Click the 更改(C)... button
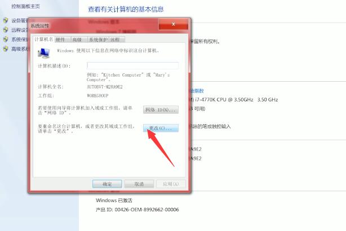This screenshot has height=231, width=346. [x=161, y=128]
